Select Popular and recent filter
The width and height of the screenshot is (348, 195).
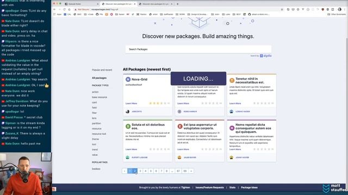(x=102, y=70)
